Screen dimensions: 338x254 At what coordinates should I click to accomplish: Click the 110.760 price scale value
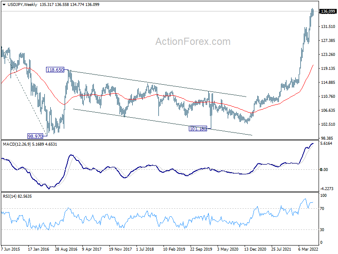(328, 97)
